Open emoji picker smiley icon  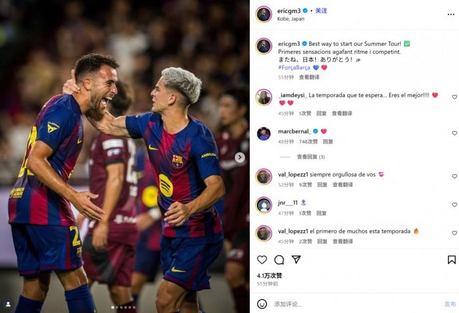[262, 304]
